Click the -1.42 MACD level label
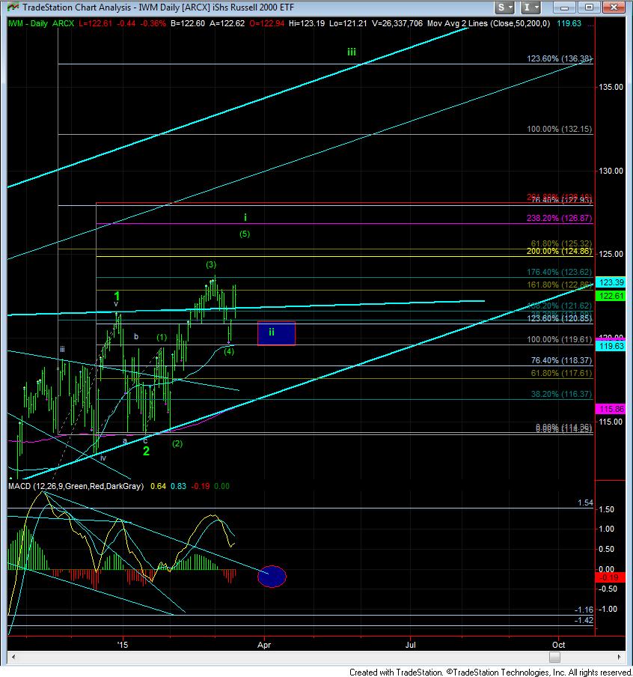Screen dimensions: 633x677 (x=584, y=620)
